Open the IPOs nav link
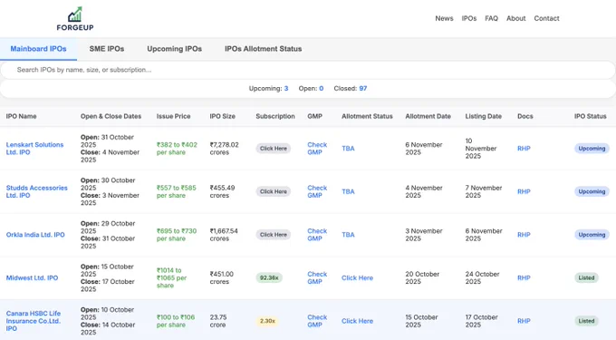The image size is (616, 340). click(x=469, y=18)
